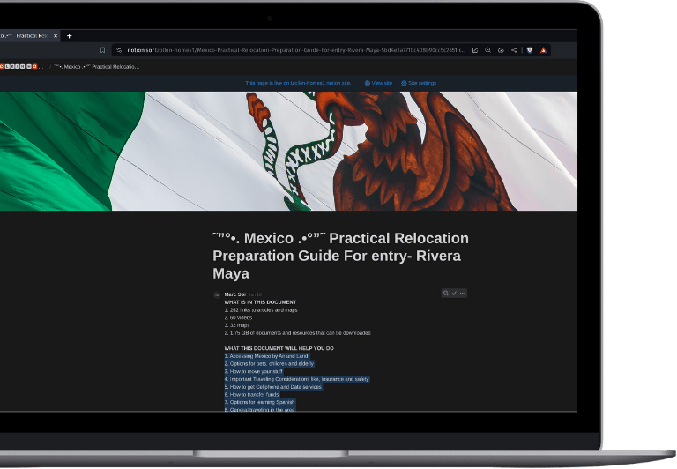677x469 pixels.
Task: Click the zoom magnifier icon in address bar
Action: (x=487, y=50)
